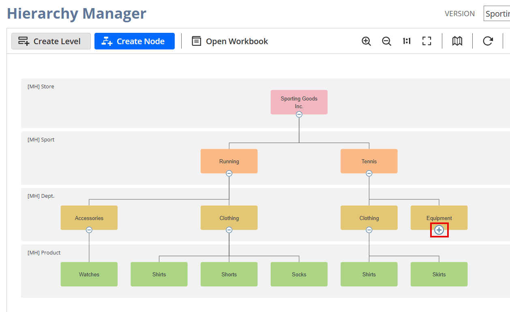Collapse the Running node children
510x312 pixels.
pyautogui.click(x=229, y=173)
